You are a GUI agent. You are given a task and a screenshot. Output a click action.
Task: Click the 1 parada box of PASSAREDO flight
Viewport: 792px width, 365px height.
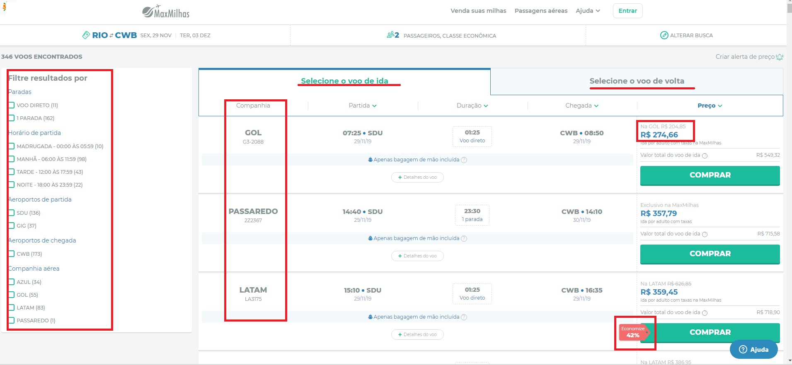(x=472, y=215)
